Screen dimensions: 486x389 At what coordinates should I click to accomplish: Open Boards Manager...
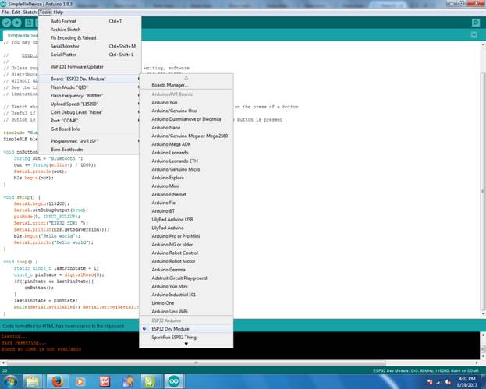[186, 85]
